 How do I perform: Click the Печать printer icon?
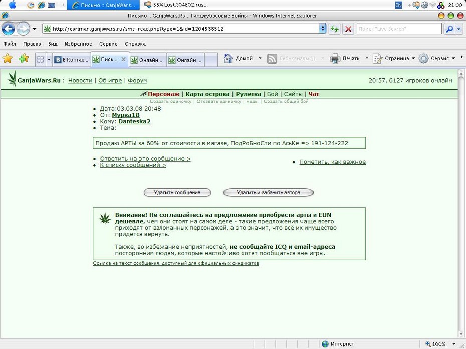click(x=335, y=58)
